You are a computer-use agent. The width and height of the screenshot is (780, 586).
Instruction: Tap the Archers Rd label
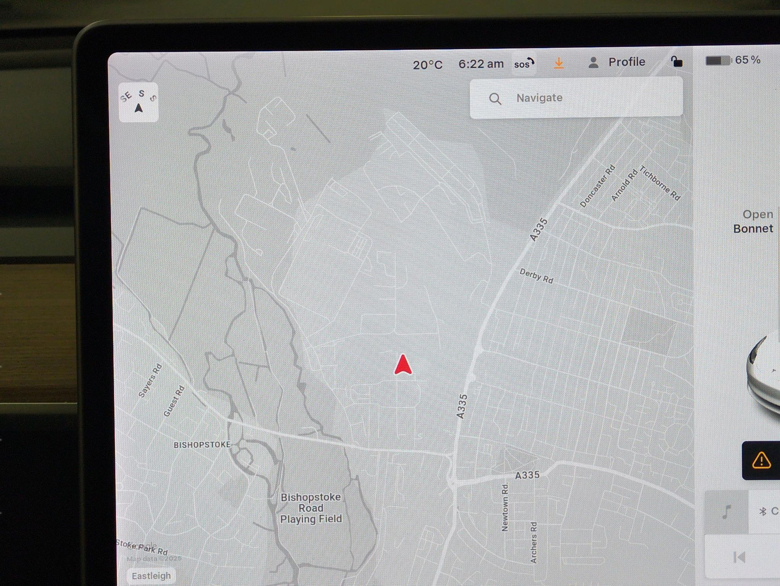coord(534,543)
